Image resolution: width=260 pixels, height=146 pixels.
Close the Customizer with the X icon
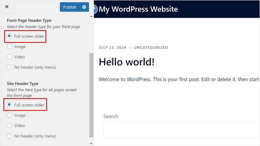(x=7, y=7)
